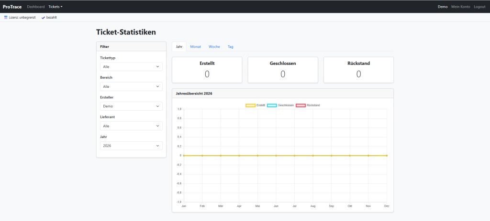Click the Dez data point on chart
490x221 pixels.
tap(387, 155)
